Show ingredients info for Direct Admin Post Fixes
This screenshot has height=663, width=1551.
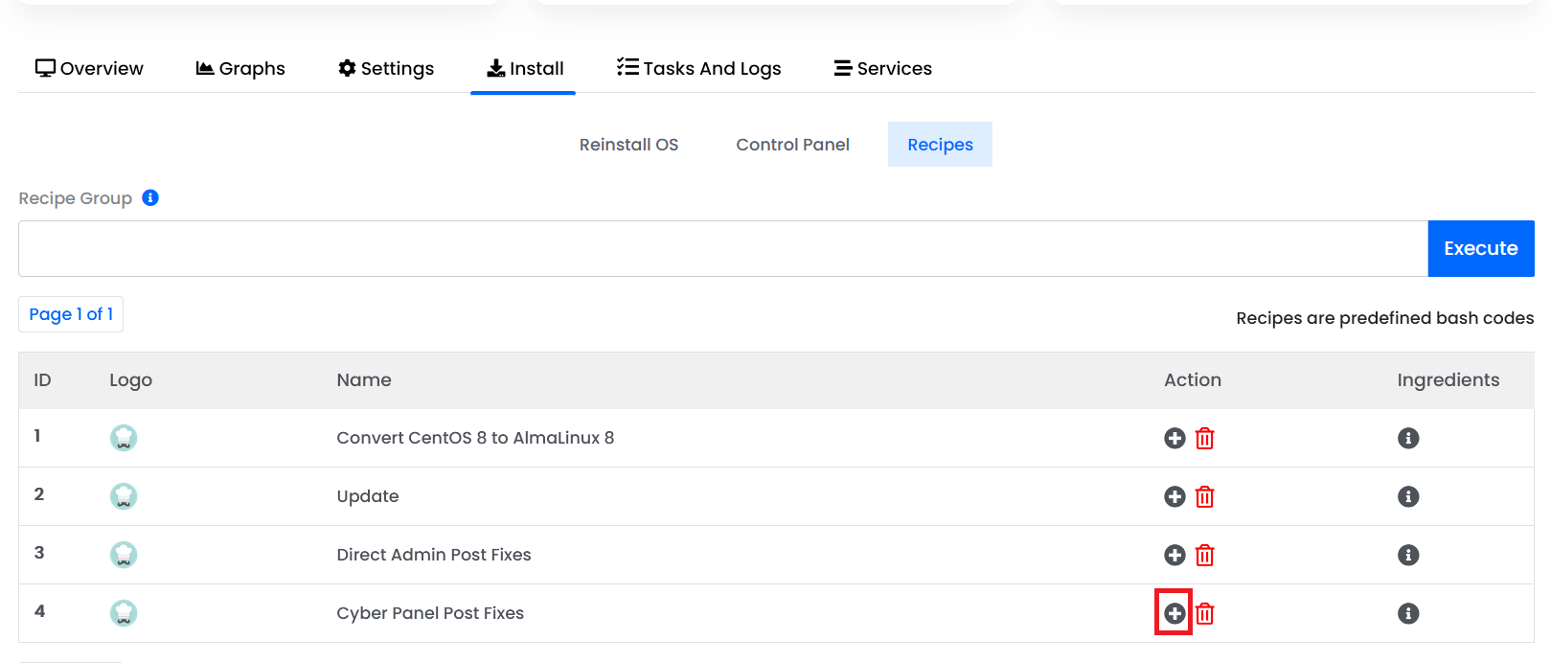(x=1408, y=555)
